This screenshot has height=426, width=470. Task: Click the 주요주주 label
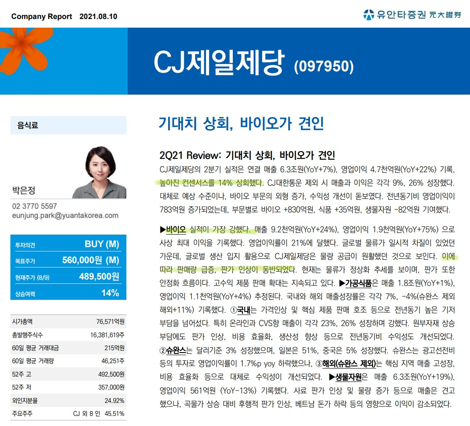22,414
